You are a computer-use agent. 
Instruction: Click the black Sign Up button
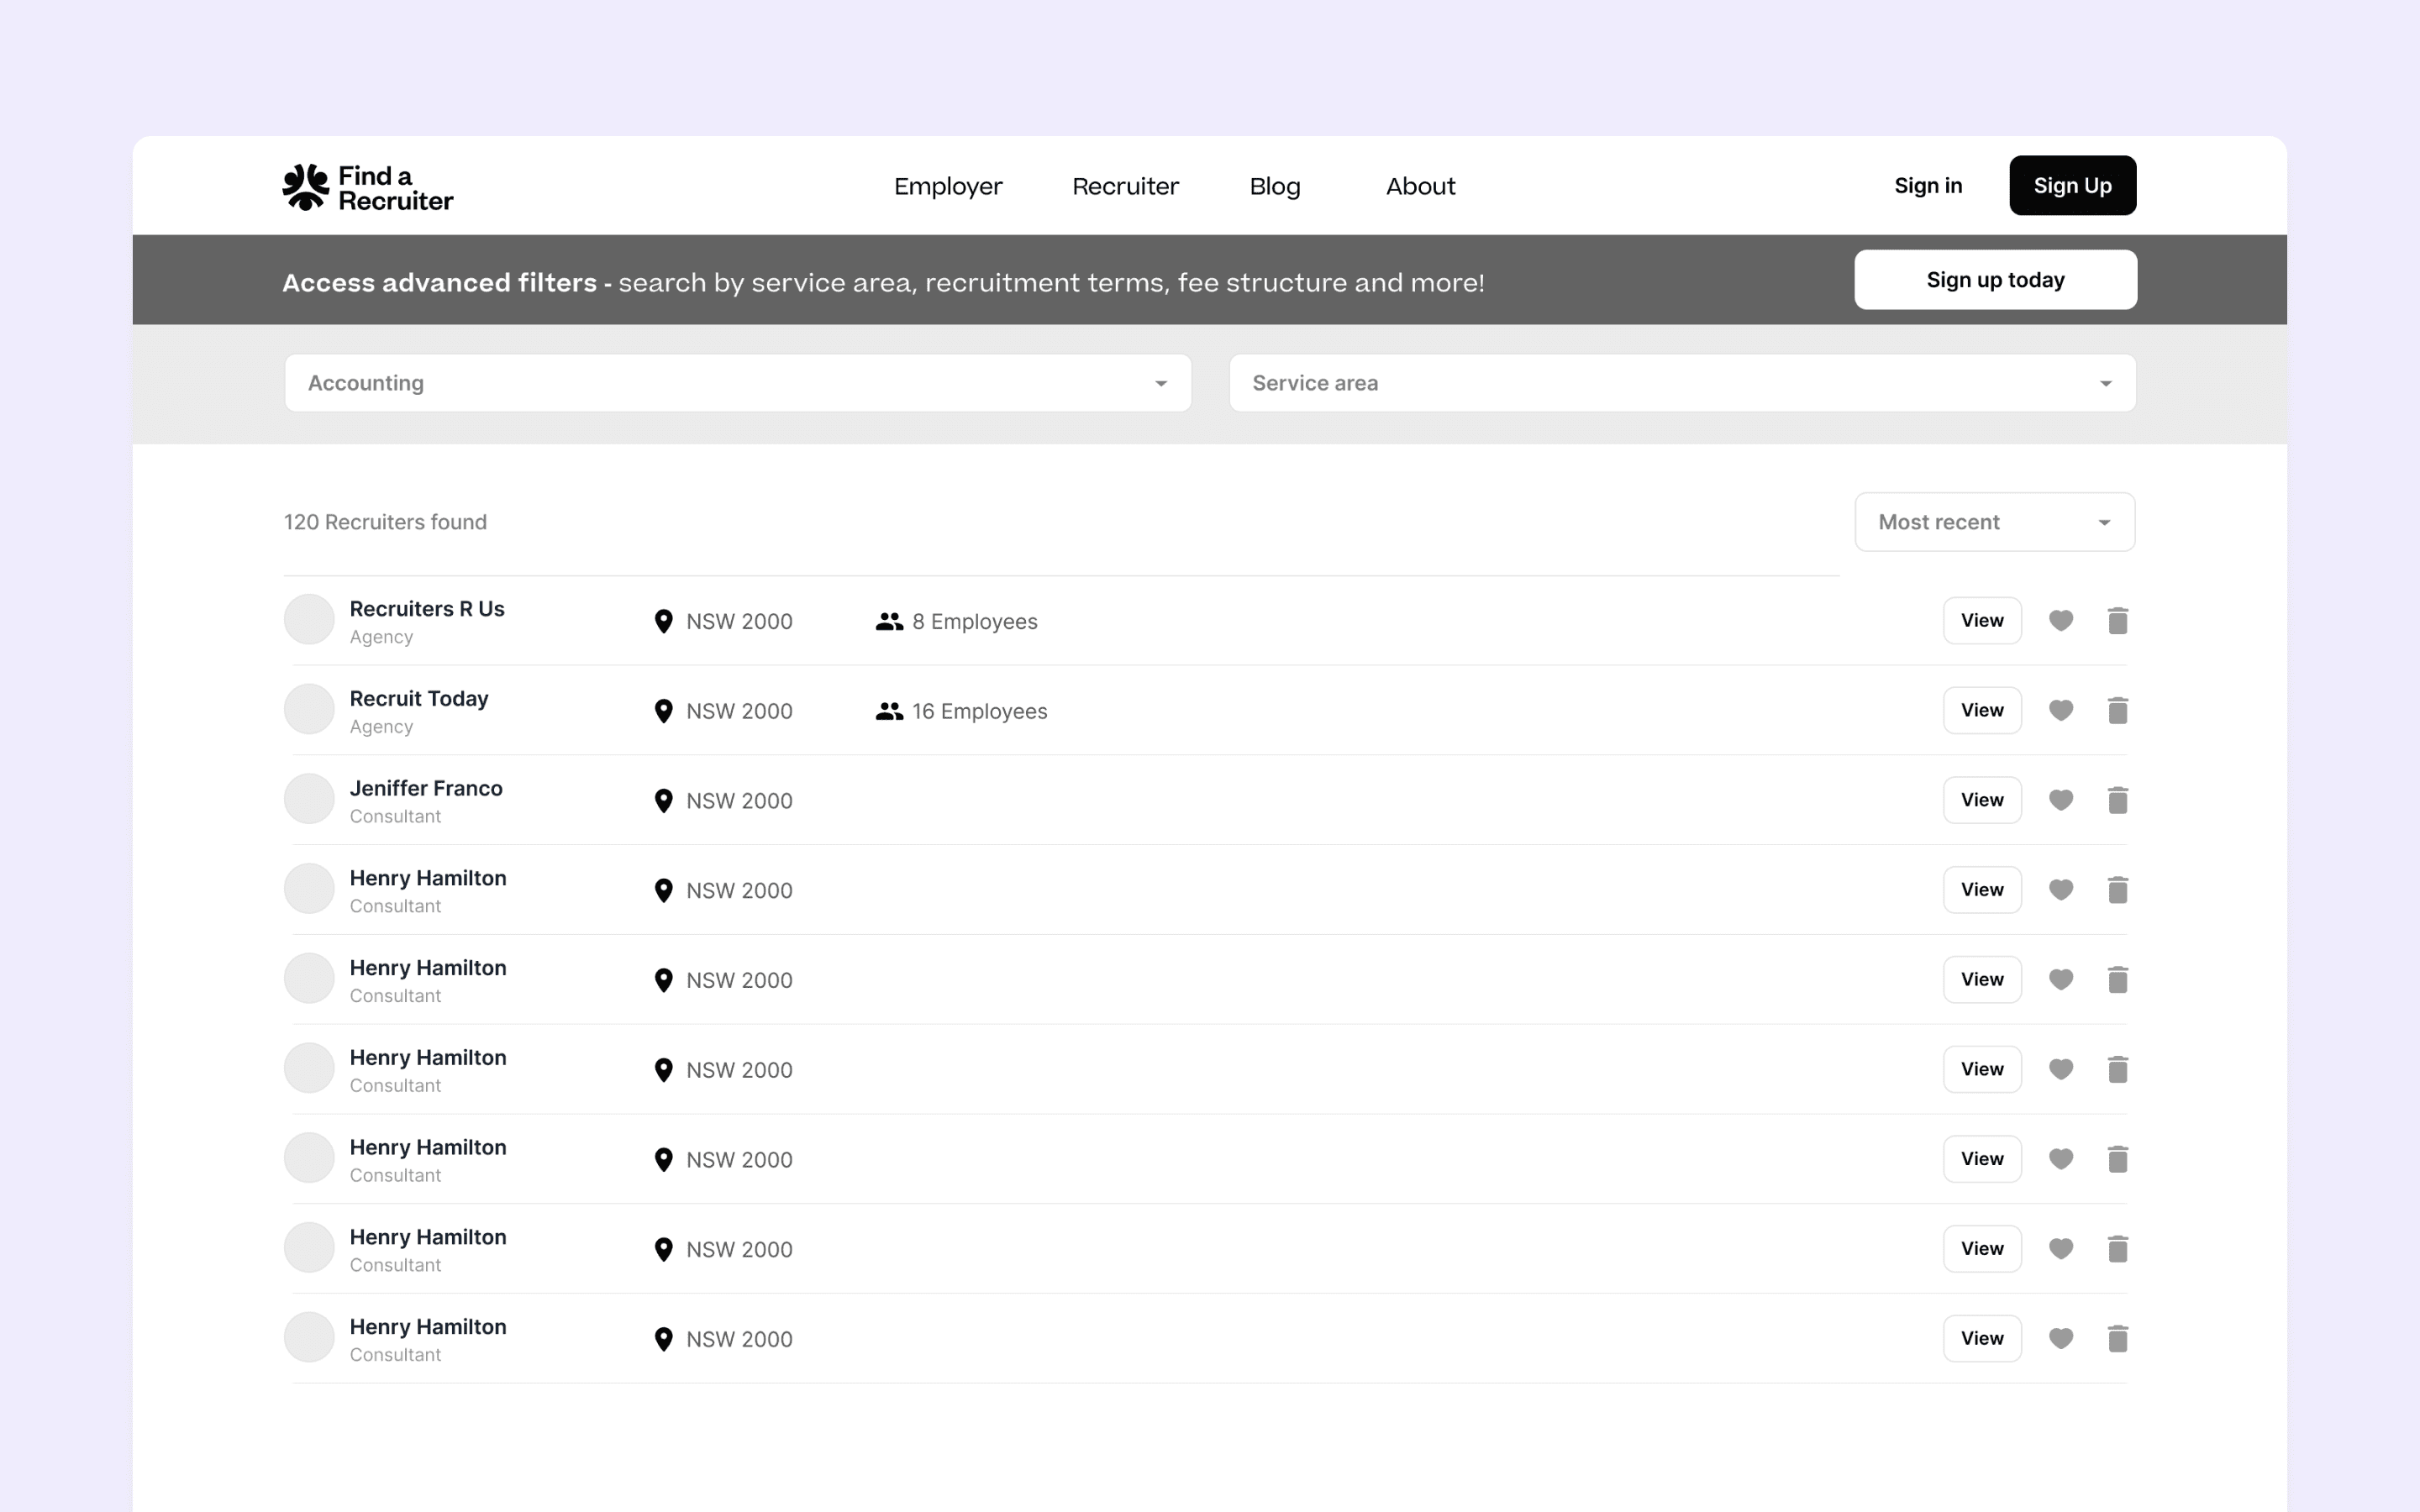(2072, 186)
